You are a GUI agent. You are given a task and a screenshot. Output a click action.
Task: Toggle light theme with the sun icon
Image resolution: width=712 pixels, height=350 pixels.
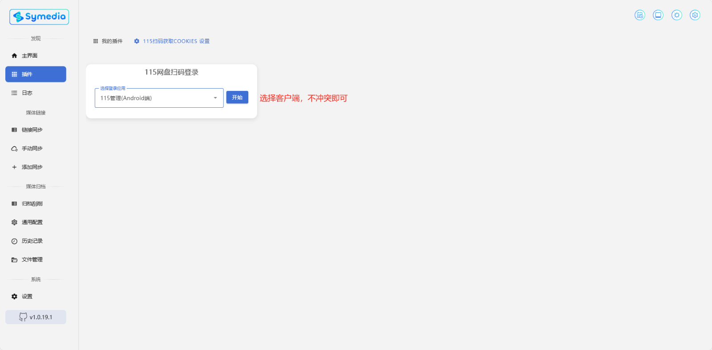(676, 15)
